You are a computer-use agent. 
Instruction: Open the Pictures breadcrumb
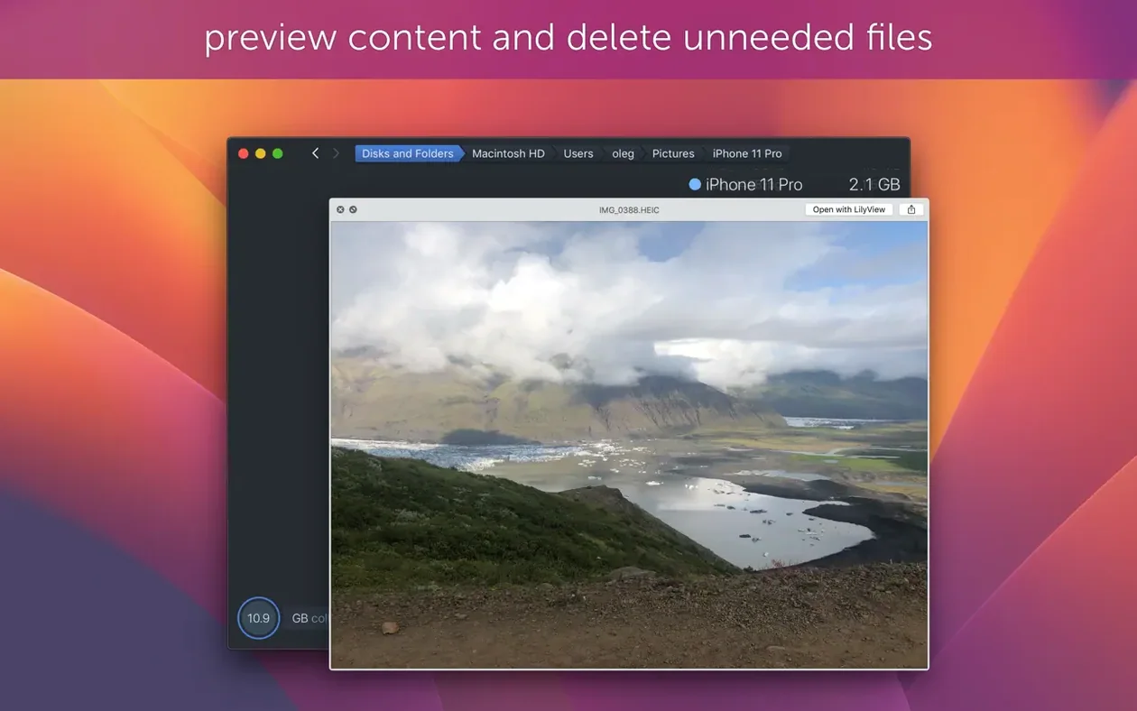click(x=673, y=153)
